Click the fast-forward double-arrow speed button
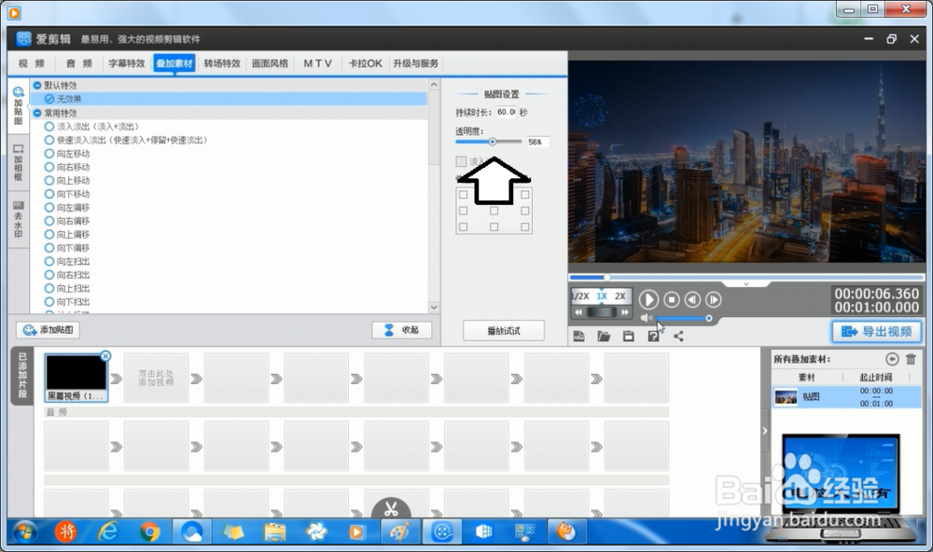The width and height of the screenshot is (933, 552). [x=625, y=311]
